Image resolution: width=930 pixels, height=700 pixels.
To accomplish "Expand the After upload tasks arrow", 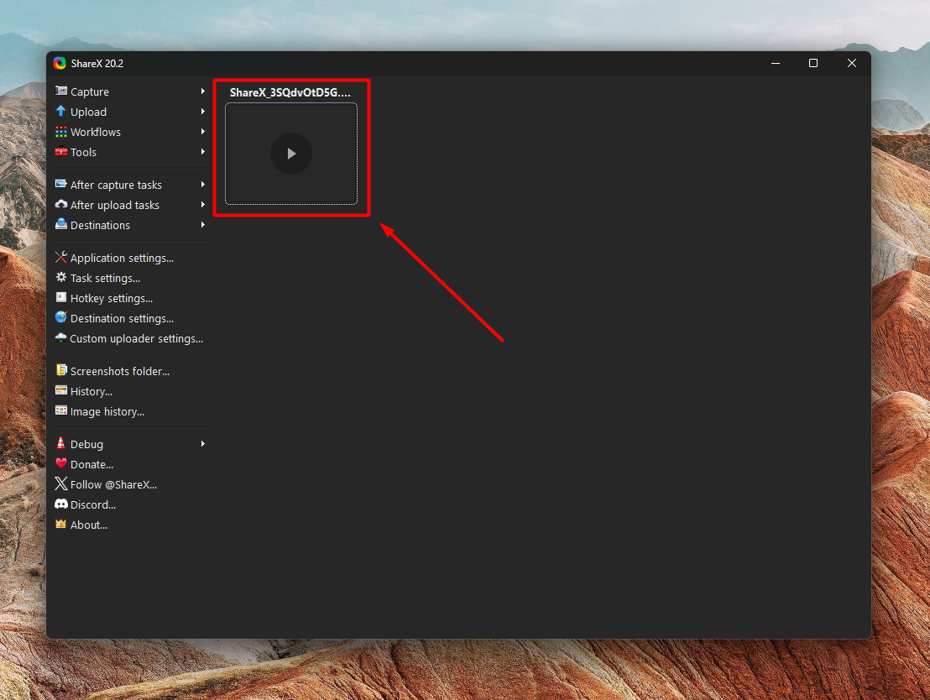I will (x=203, y=205).
